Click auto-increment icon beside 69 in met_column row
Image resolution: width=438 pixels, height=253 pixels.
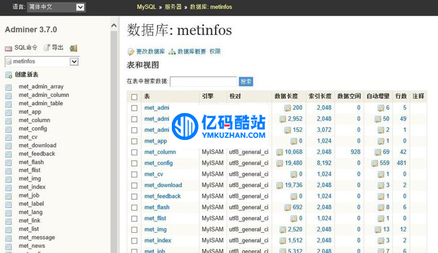[378, 152]
